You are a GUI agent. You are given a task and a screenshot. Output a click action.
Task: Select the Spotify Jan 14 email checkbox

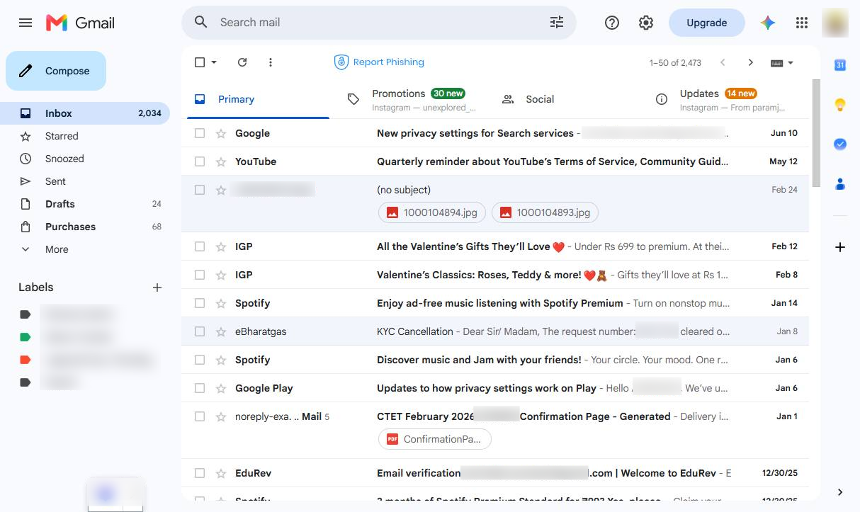200,303
